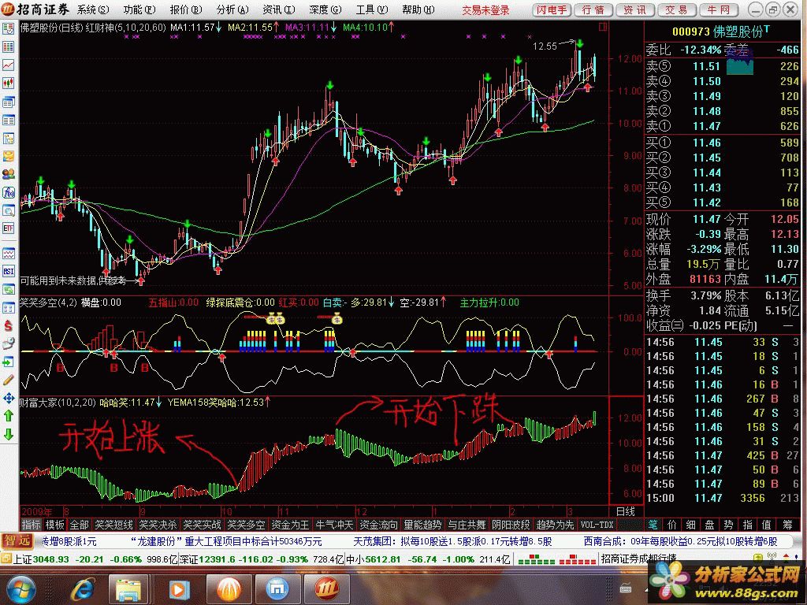Image resolution: width=807 pixels, height=605 pixels.
Task: Select the 势 tab in right panel
Action: pyautogui.click(x=728, y=524)
